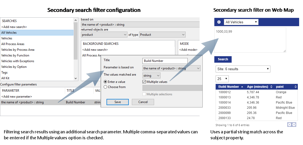
Task: Toggle the Multiple values checkbox
Action: click(x=144, y=82)
